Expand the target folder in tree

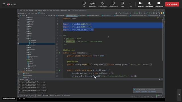coord(22,72)
